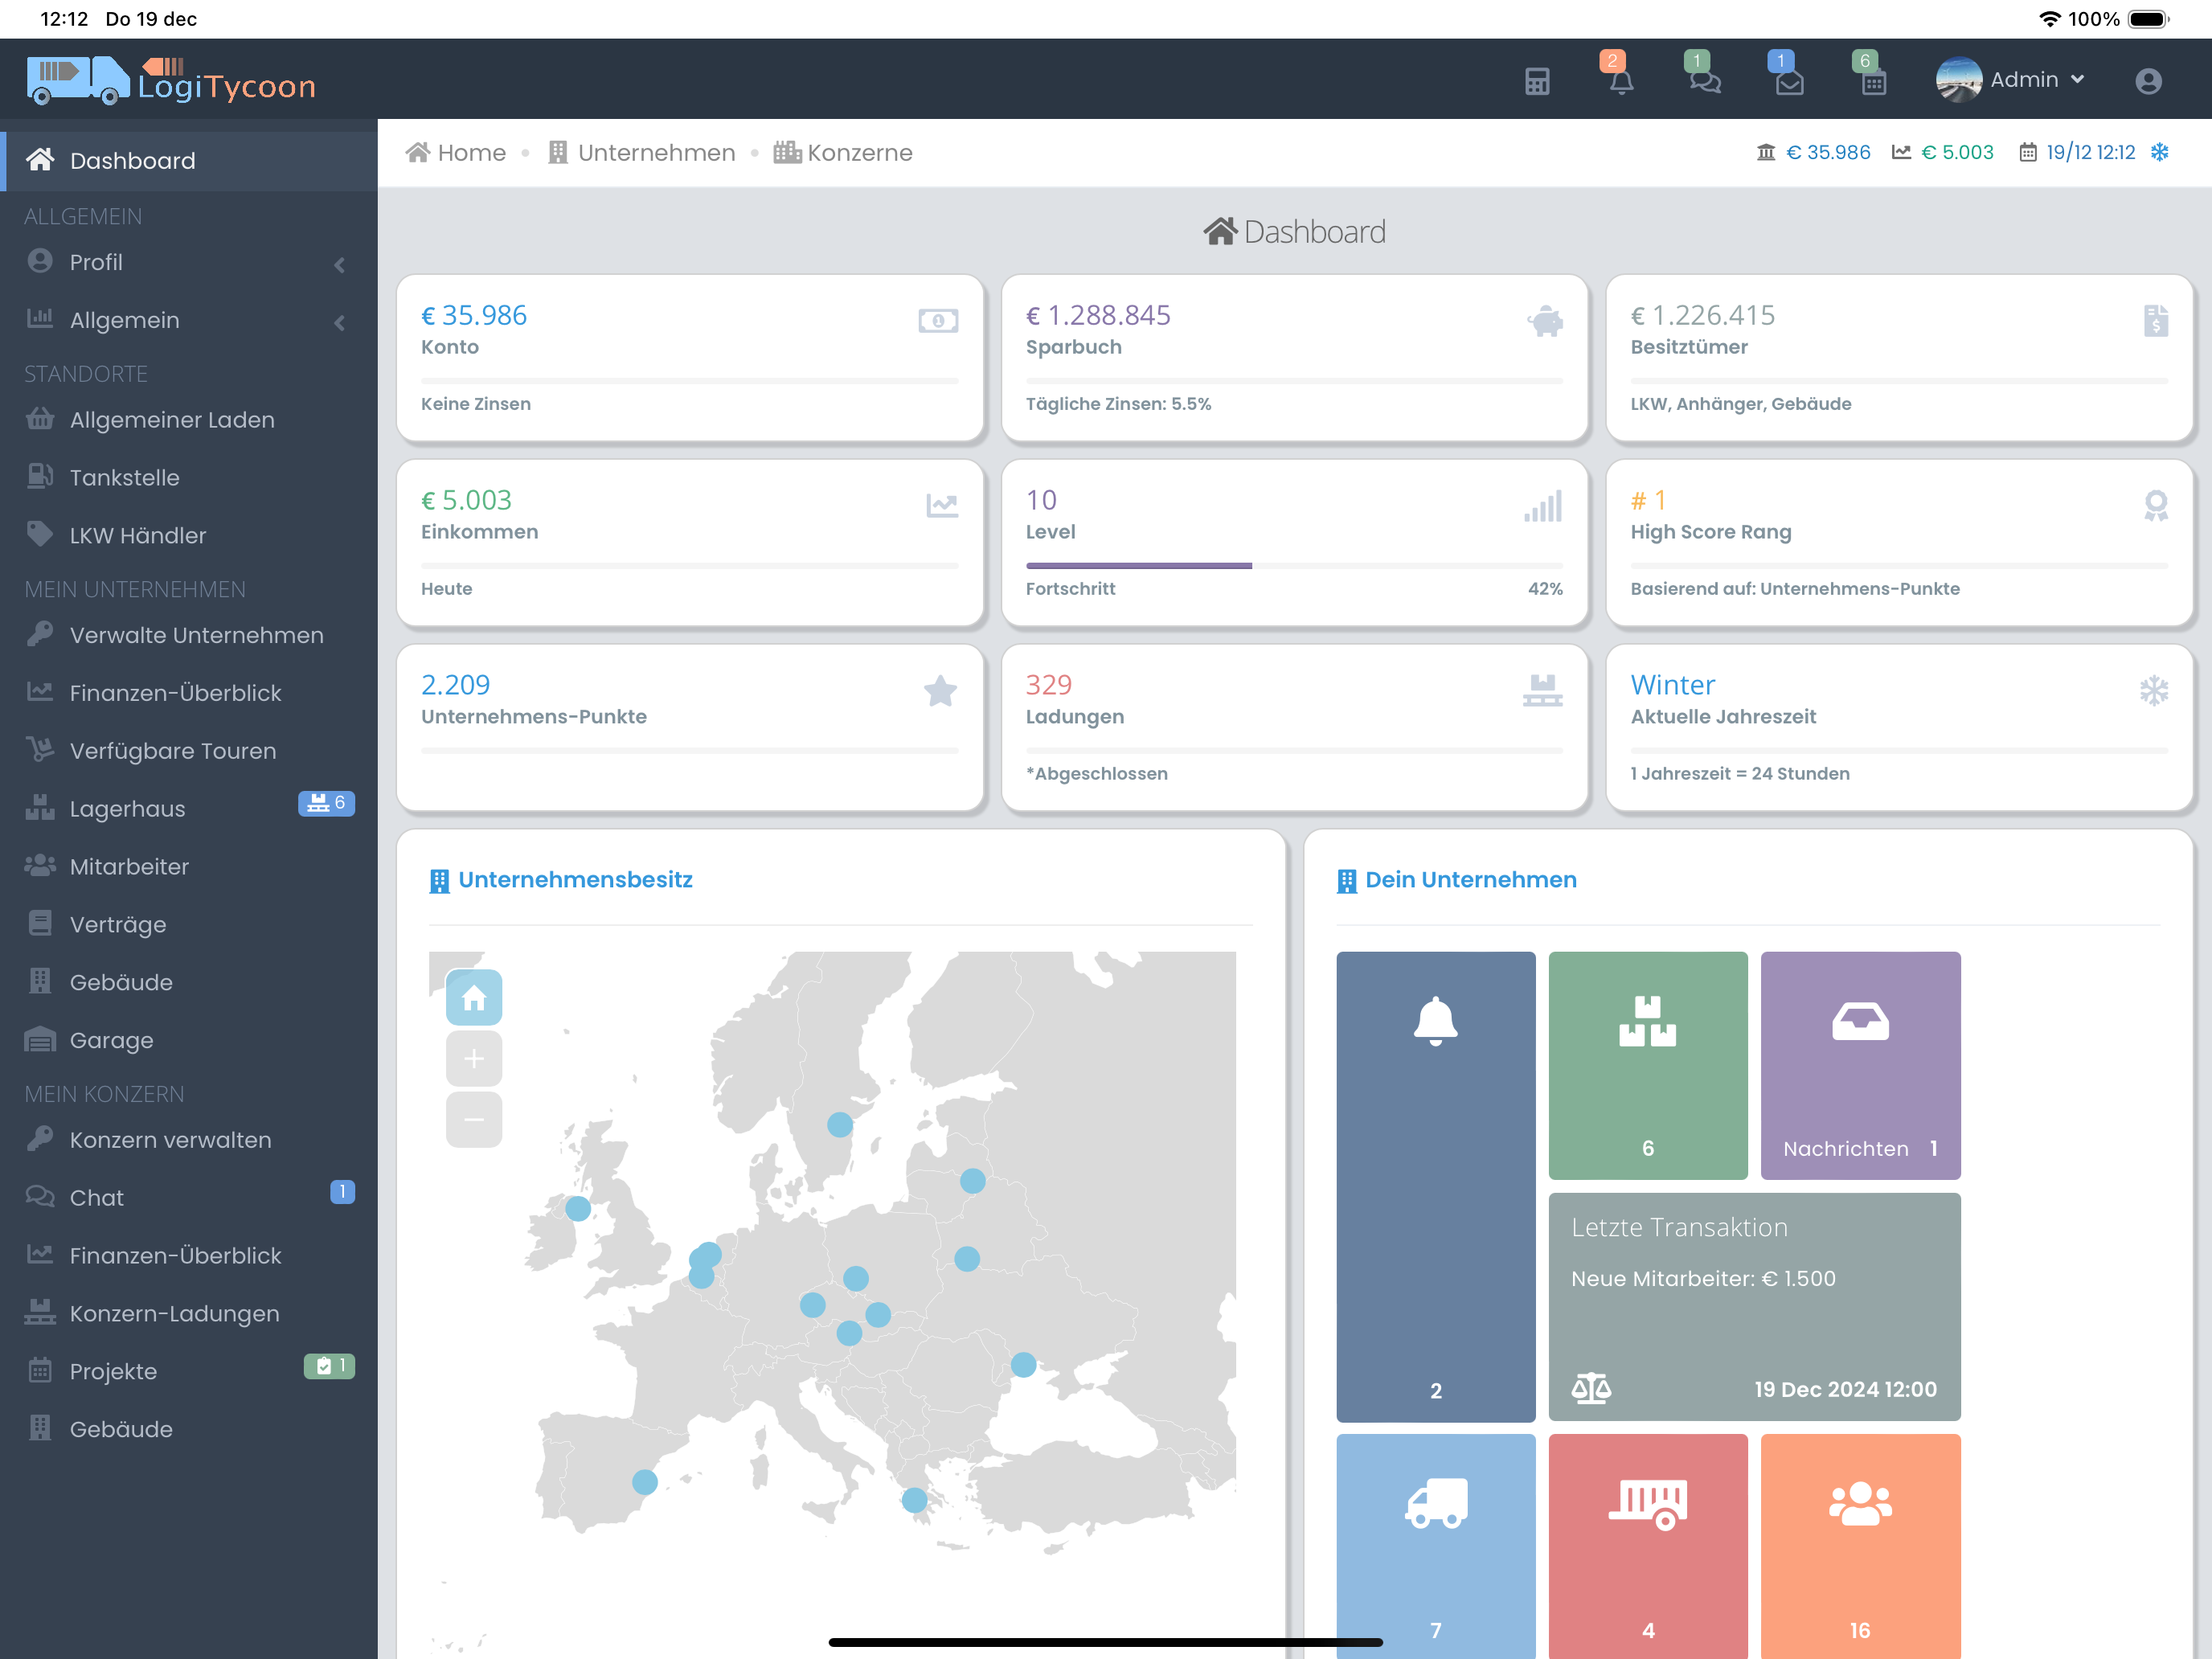The image size is (2212, 1659).
Task: Open notifications bell in header
Action: (x=1621, y=81)
